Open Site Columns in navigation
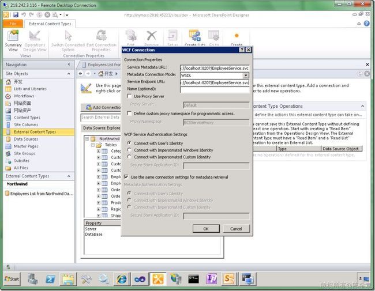The height and width of the screenshot is (291, 375). click(x=26, y=124)
